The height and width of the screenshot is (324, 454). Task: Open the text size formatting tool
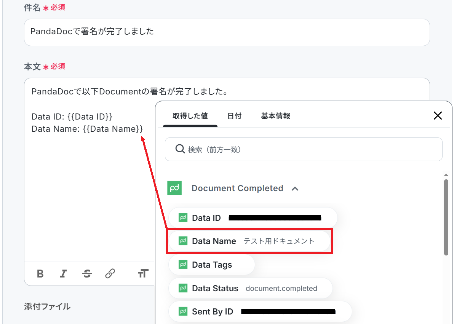(x=143, y=273)
